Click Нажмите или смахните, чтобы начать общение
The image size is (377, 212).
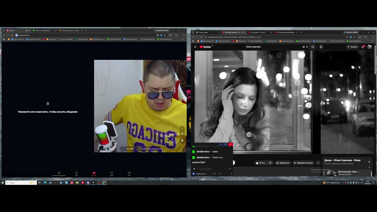(x=48, y=112)
